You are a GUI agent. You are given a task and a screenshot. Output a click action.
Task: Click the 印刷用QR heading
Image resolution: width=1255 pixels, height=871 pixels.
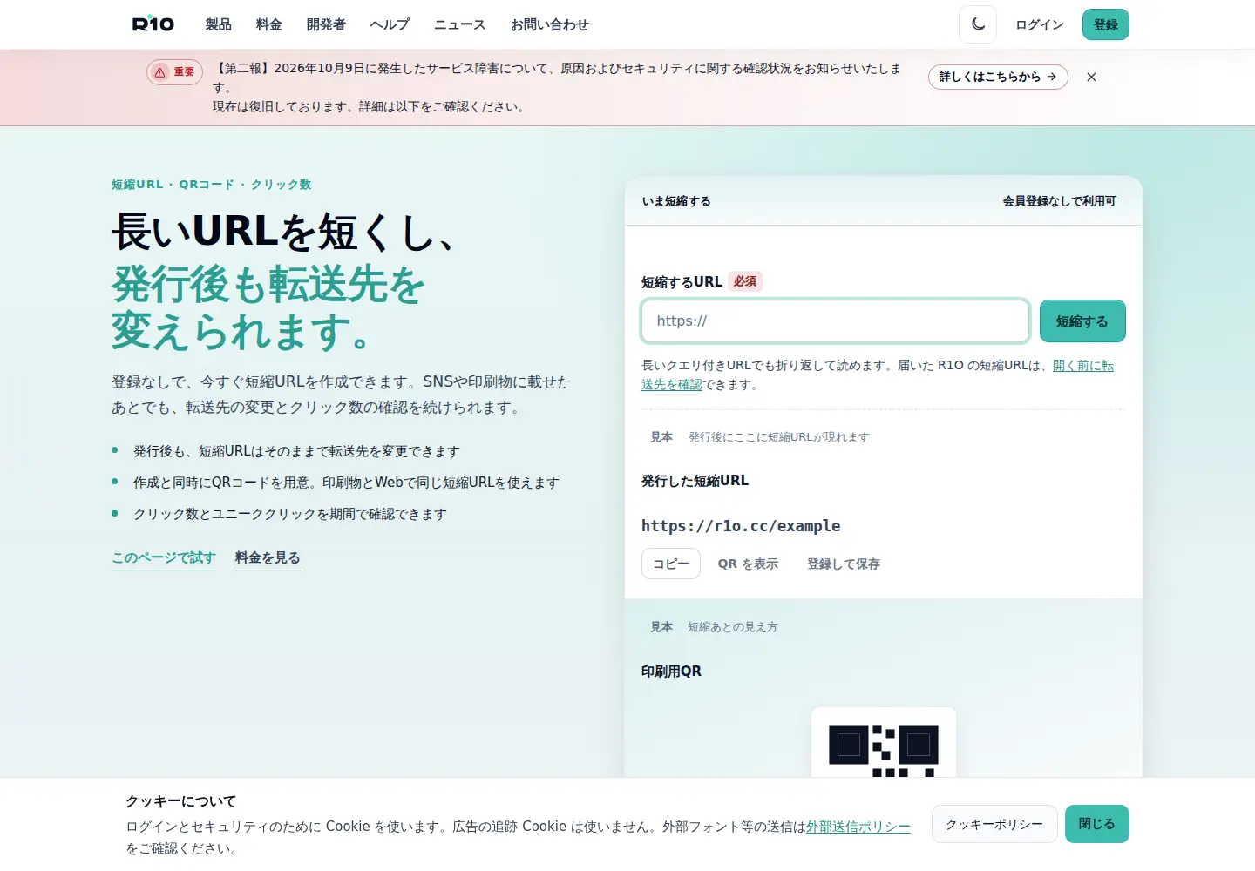click(671, 672)
